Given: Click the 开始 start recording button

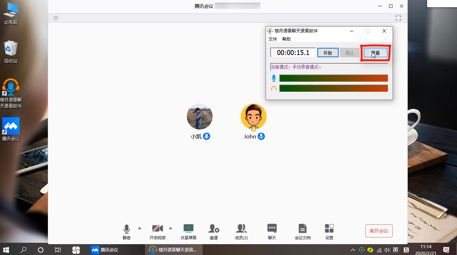Looking at the screenshot, I should pos(328,53).
